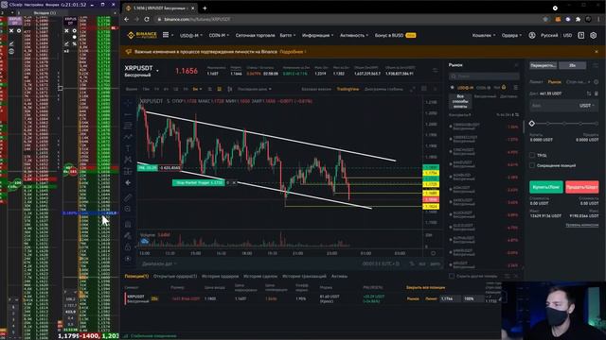Open USDT unit dropdown in amount field

click(587, 105)
